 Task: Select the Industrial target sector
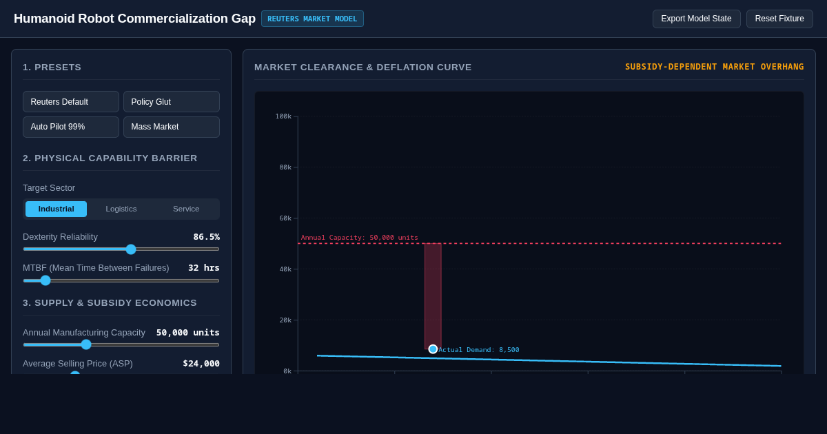pos(56,209)
